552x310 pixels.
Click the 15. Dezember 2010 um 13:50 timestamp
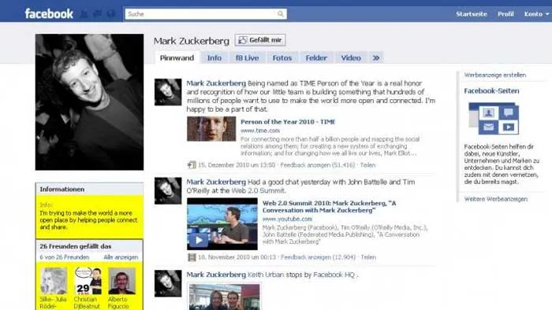237,165
